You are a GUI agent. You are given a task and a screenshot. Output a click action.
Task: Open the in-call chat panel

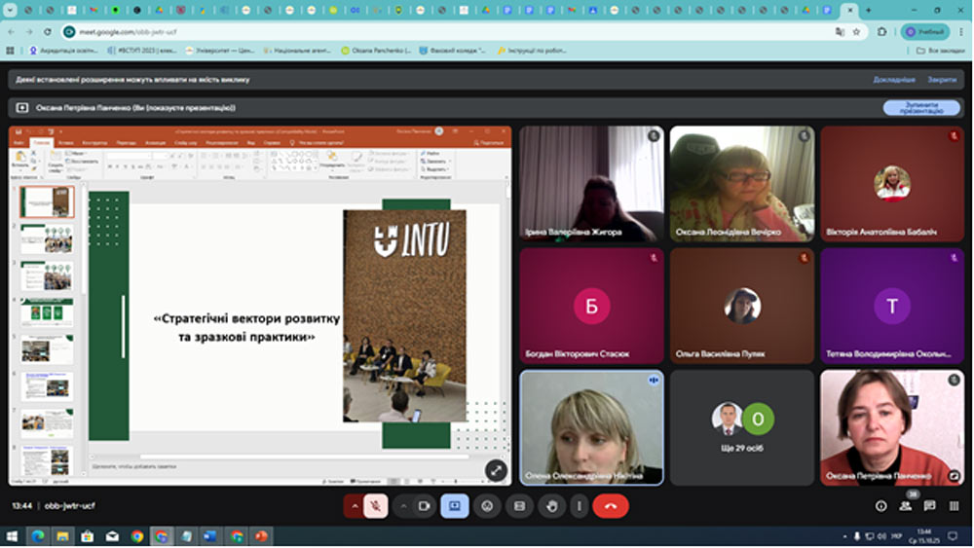(929, 506)
